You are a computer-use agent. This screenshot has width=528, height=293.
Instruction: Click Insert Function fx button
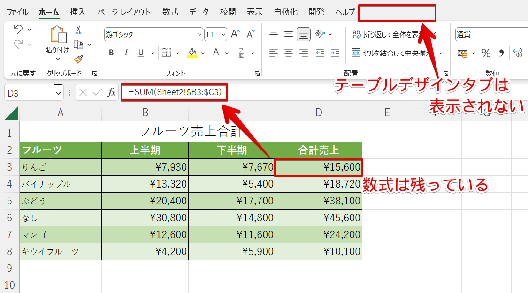click(x=111, y=92)
